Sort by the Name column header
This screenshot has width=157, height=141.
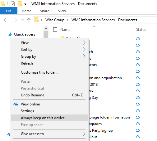(x=65, y=30)
